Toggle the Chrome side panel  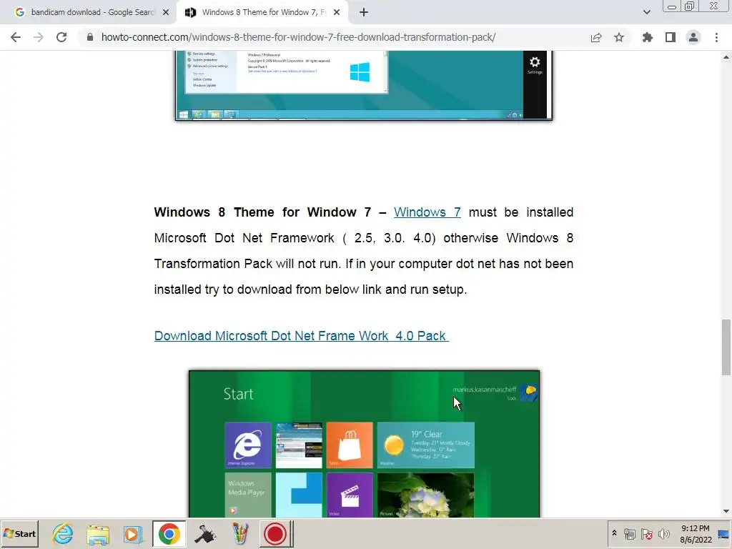(x=671, y=37)
